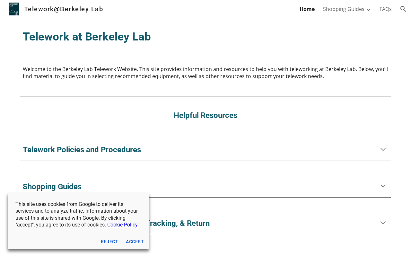
Task: Expand the Tracking, & Return section chevron
Action: coord(383,223)
